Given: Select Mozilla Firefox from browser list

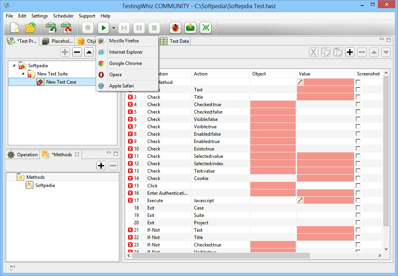Looking at the screenshot, I should pos(127,41).
